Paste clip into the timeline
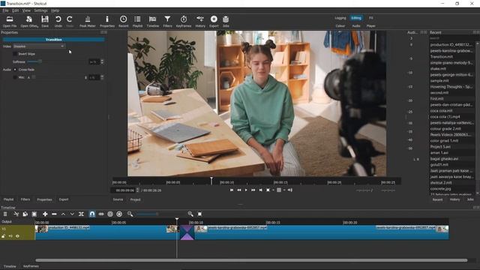The height and width of the screenshot is (270, 480). click(x=34, y=214)
